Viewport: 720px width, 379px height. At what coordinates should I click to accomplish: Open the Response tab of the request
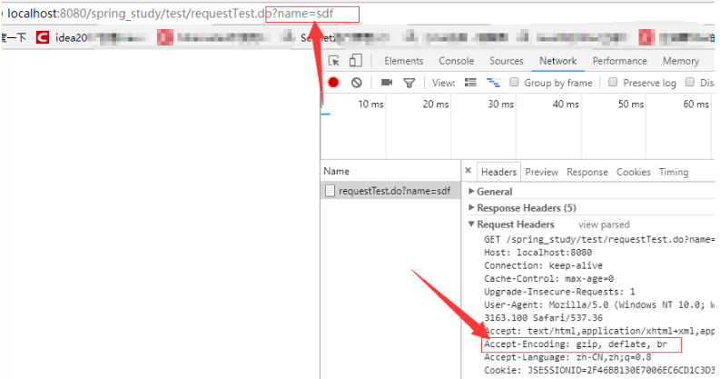point(587,172)
